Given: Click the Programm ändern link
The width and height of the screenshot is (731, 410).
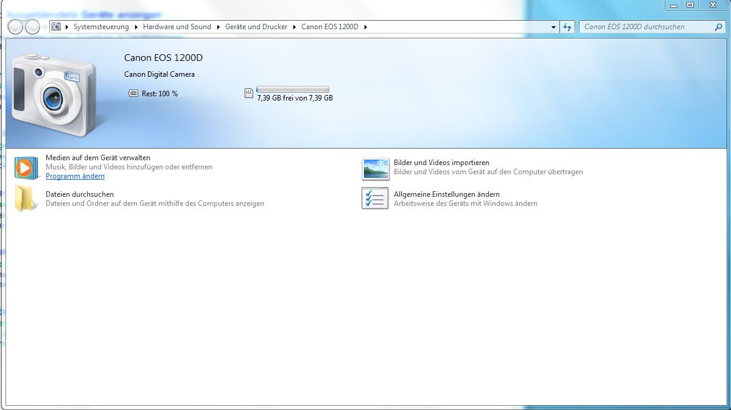Looking at the screenshot, I should click(75, 176).
